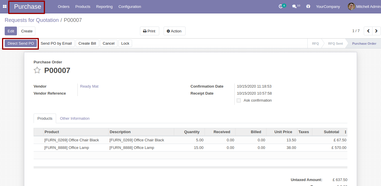Open the apps grid menu icon
The width and height of the screenshot is (381, 186).
pos(5,6)
